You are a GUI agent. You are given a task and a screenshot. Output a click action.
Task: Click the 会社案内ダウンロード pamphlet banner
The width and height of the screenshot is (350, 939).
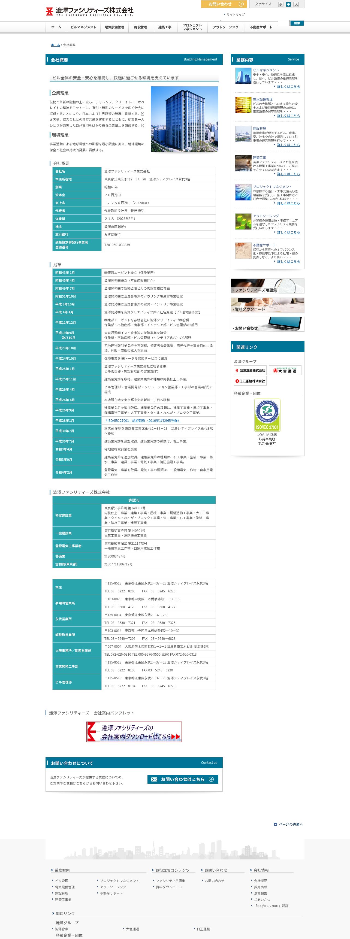point(134,732)
